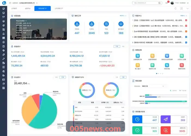Viewport: 191px width, 136px height.
Task: Click the blue clock task card showing 447
Action: 145,119
